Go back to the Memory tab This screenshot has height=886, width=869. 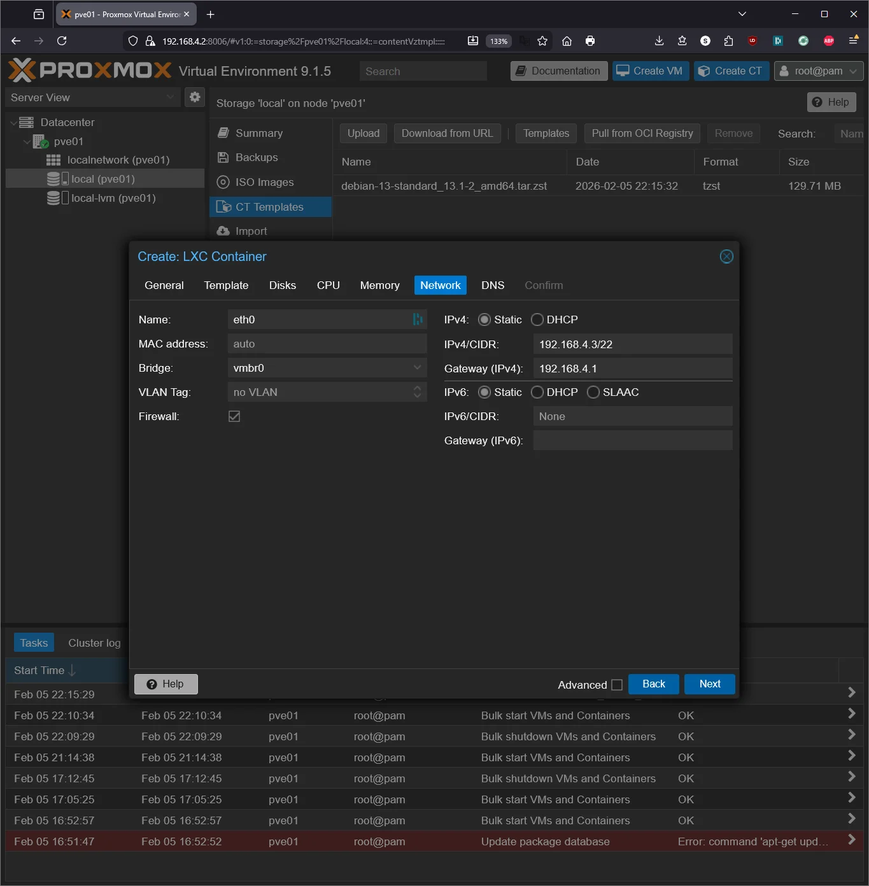tap(379, 285)
